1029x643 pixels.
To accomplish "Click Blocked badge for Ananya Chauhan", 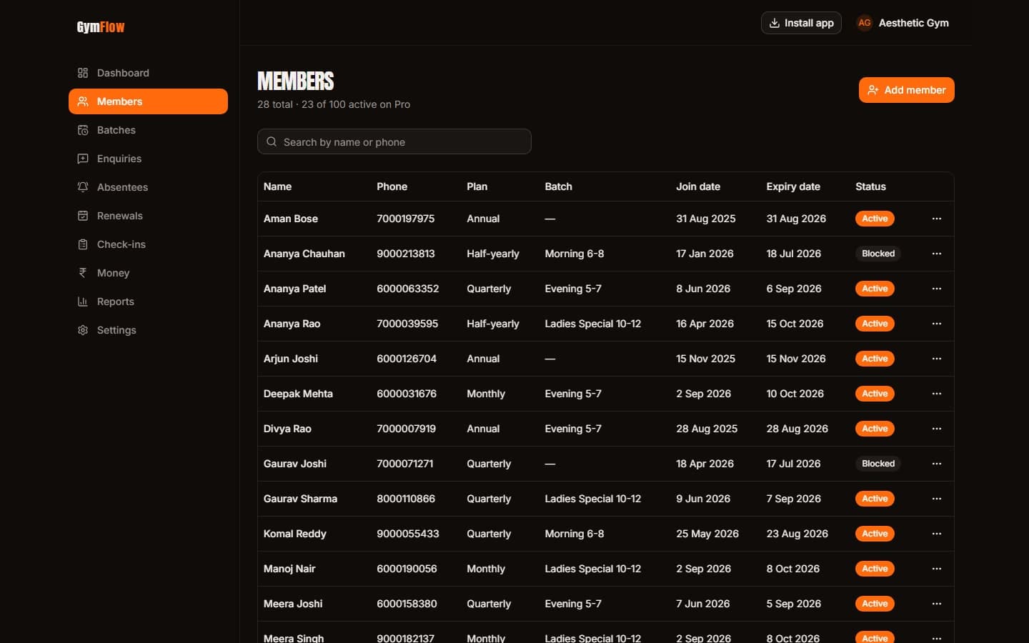I will coord(878,254).
